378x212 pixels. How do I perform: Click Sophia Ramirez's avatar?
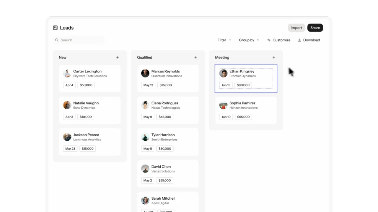(223, 105)
